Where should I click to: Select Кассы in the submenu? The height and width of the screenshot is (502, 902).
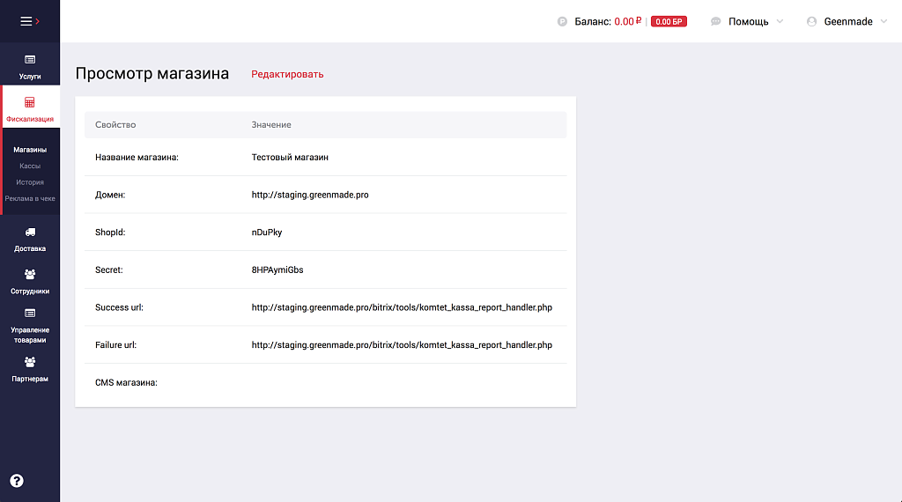(30, 166)
